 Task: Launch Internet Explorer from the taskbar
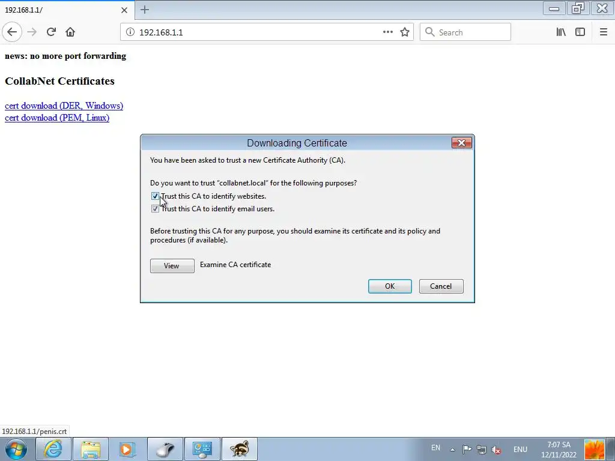(x=53, y=449)
